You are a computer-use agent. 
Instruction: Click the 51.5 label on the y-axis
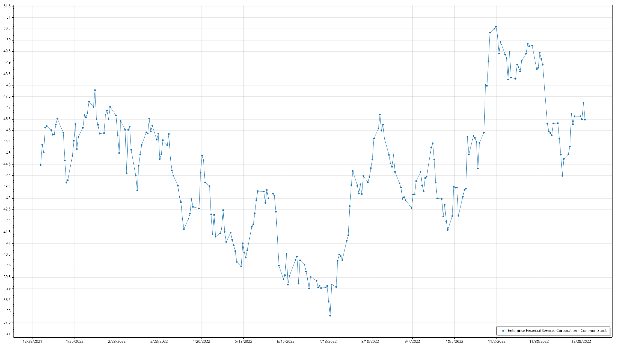click(7, 6)
